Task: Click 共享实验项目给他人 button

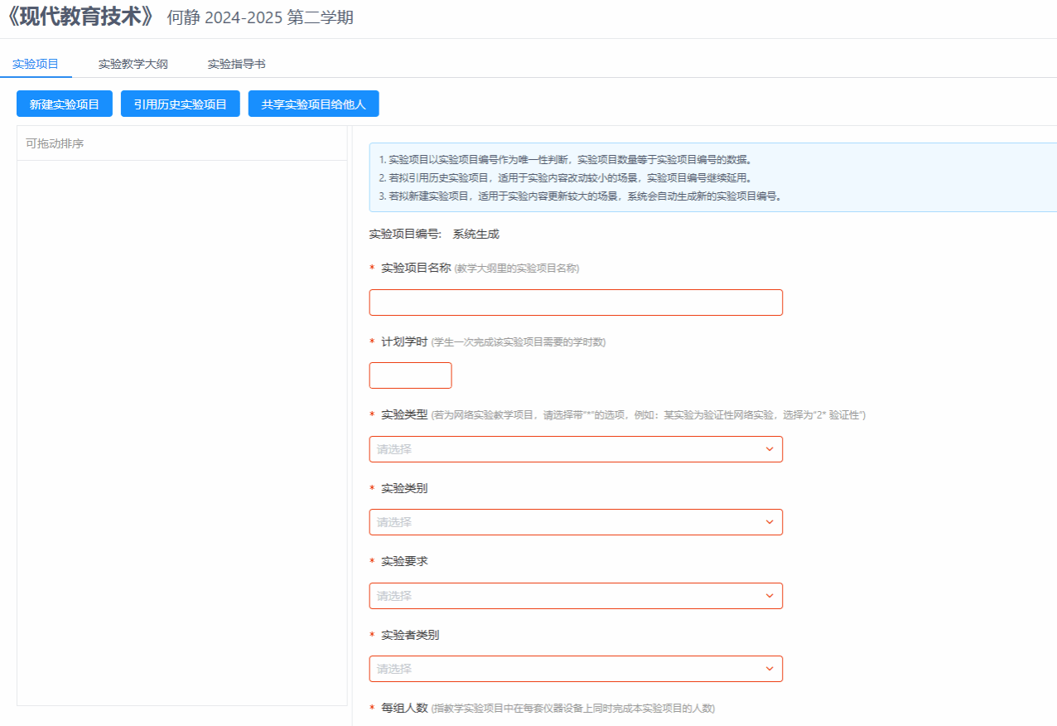Action: 313,104
